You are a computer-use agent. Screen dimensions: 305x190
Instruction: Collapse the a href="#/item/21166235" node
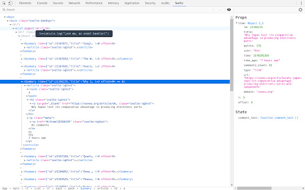[x=30, y=122]
